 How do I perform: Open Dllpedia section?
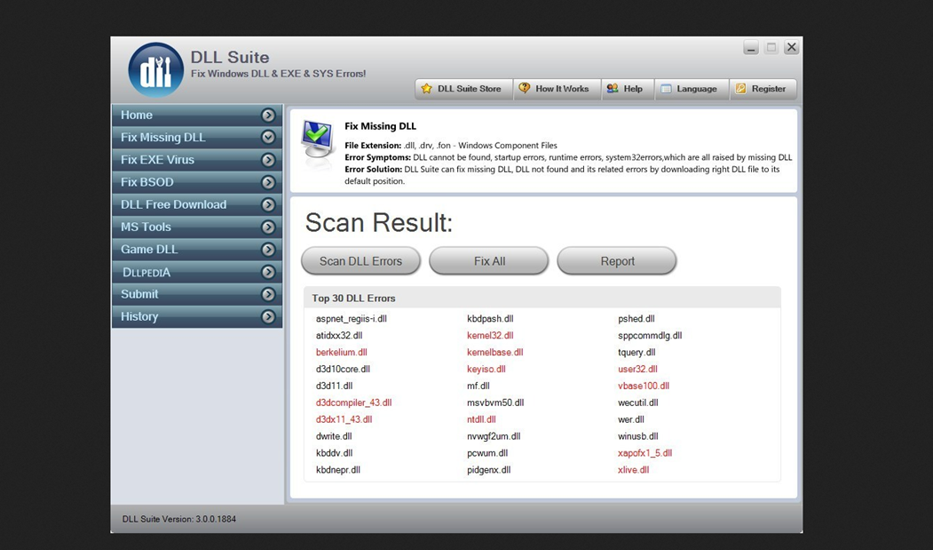(x=197, y=272)
